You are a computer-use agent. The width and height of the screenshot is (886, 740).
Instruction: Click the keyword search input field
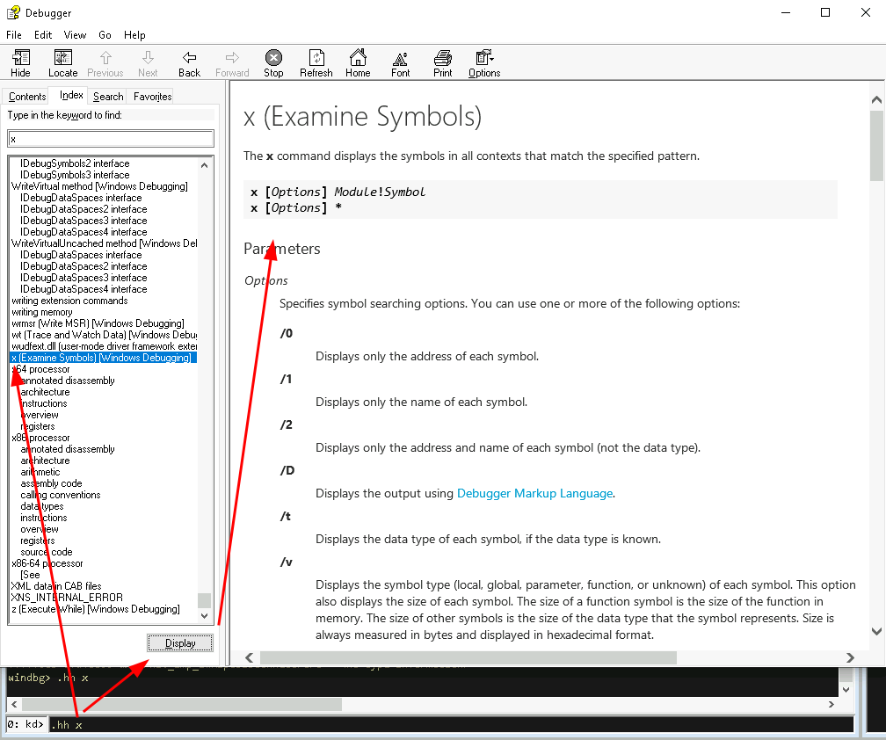tap(110, 138)
